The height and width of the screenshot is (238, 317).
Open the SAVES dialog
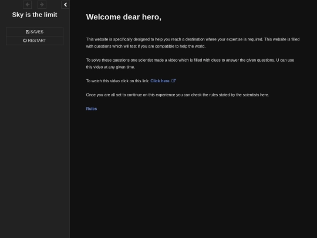(35, 32)
